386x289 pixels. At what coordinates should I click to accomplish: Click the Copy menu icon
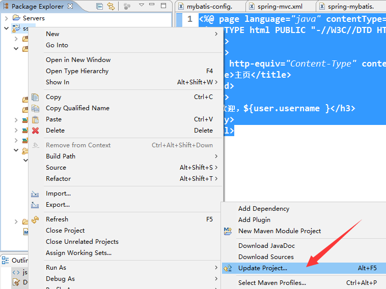click(35, 97)
